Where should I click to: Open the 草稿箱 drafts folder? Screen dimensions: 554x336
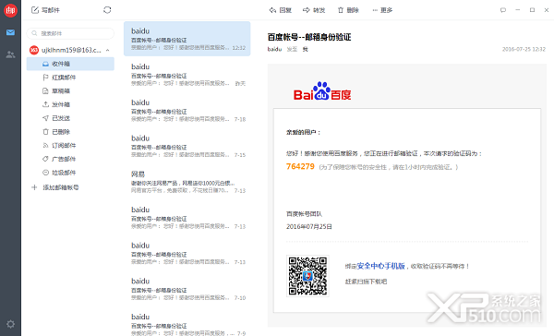(x=70, y=91)
